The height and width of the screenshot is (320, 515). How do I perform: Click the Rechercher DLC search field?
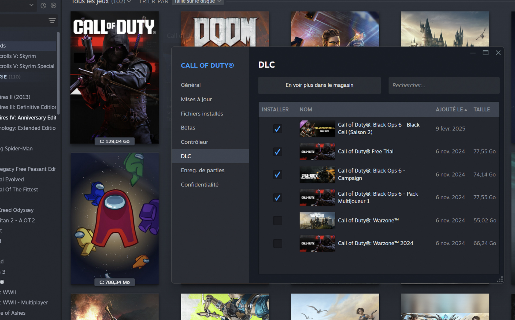tap(444, 85)
